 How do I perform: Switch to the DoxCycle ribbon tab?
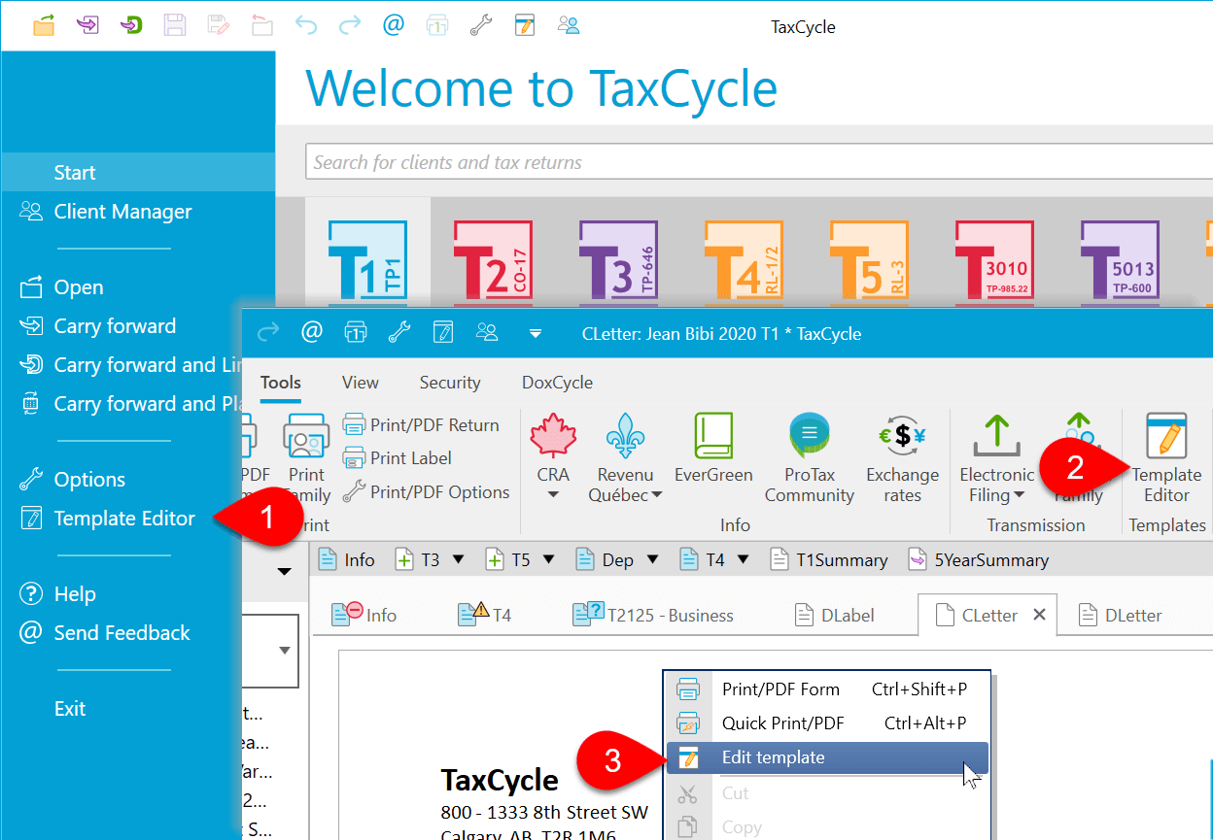pyautogui.click(x=558, y=383)
